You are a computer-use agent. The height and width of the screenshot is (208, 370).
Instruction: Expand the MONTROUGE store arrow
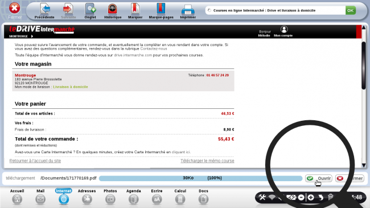click(x=32, y=36)
